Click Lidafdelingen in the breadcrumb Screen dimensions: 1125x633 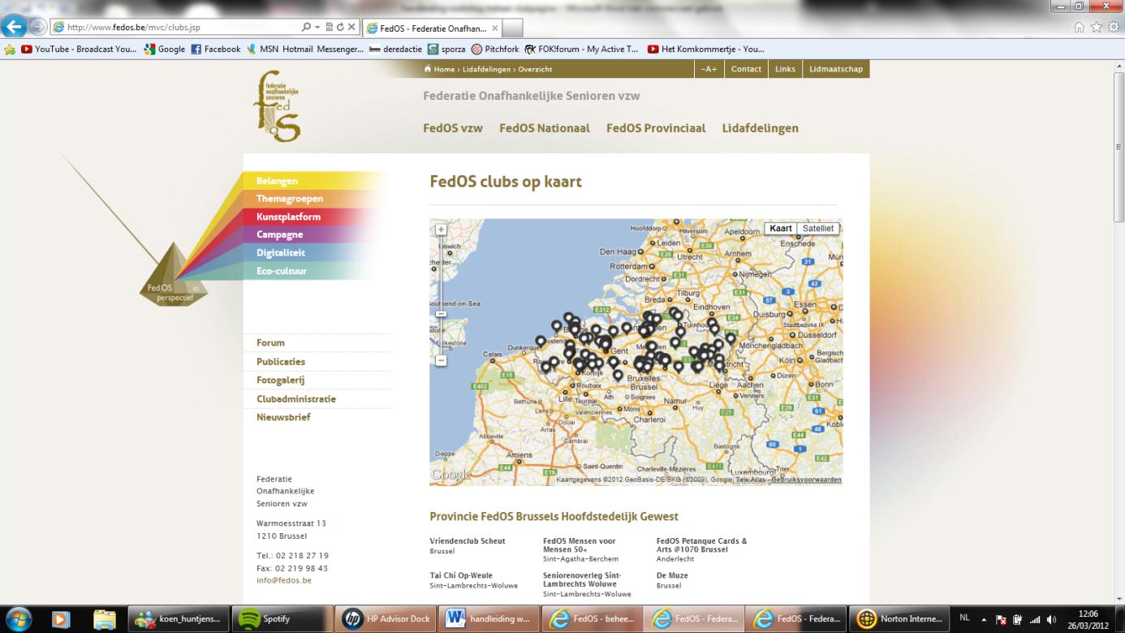coord(487,70)
